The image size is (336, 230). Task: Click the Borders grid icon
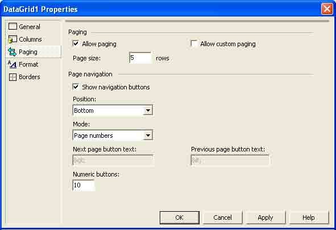(x=13, y=77)
